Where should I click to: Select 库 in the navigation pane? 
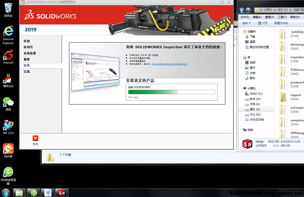point(247,57)
